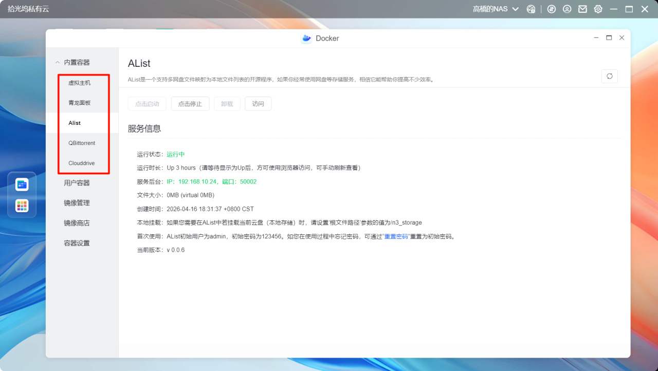Close the Docker window
This screenshot has height=371, width=658.
[x=622, y=38]
